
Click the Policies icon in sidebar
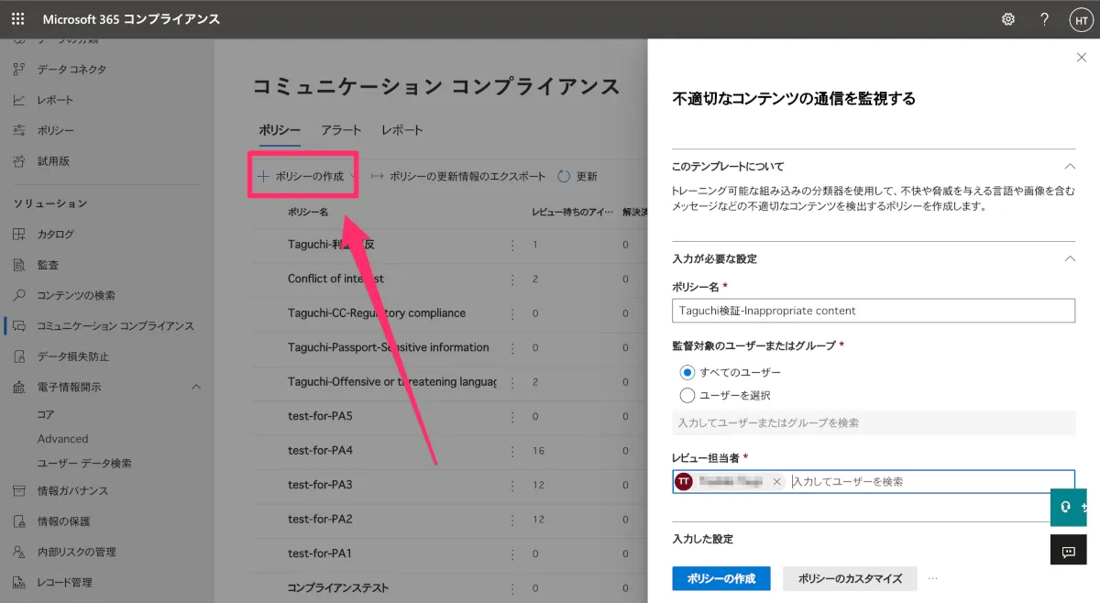(x=19, y=131)
